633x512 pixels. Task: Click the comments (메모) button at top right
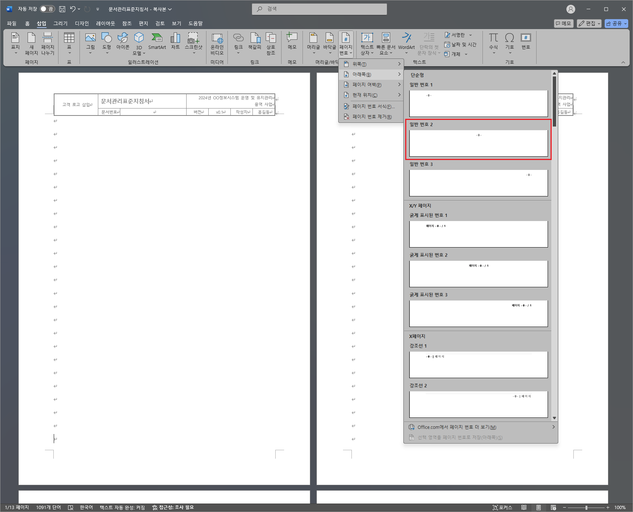(563, 24)
